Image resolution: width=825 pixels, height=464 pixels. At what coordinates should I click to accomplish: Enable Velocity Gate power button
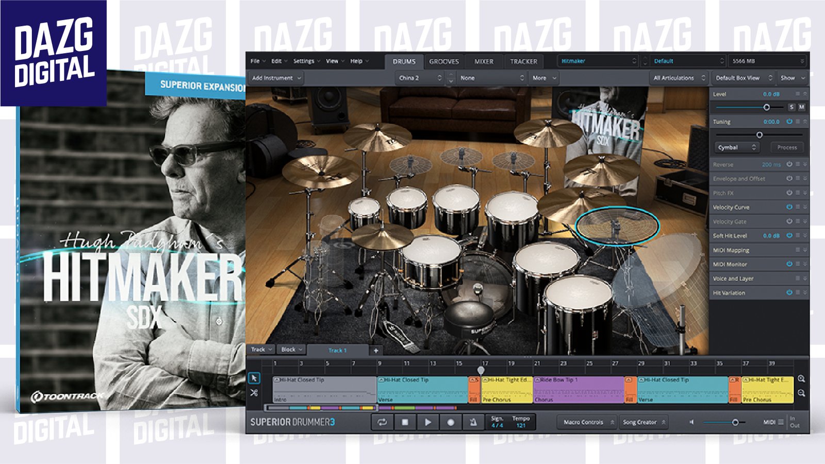[x=789, y=221]
